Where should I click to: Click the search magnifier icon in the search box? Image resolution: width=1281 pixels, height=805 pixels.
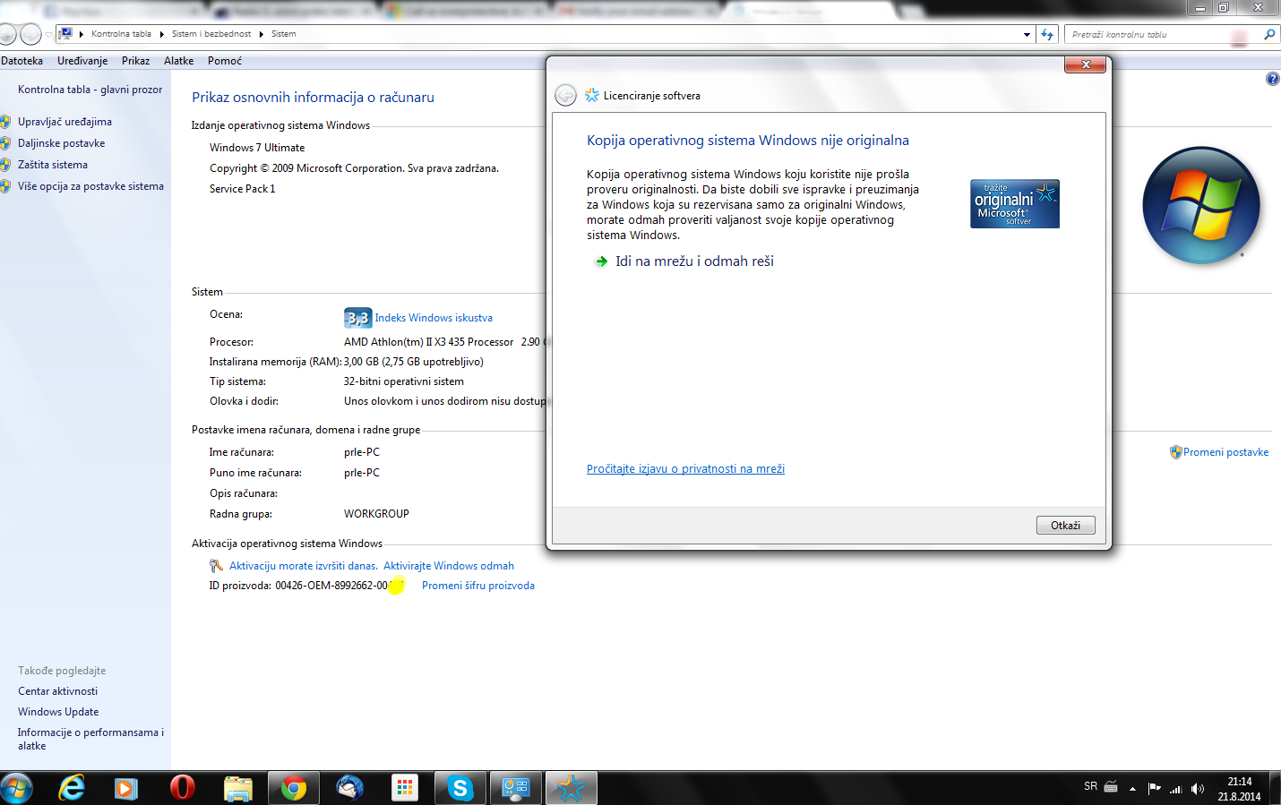(1269, 34)
